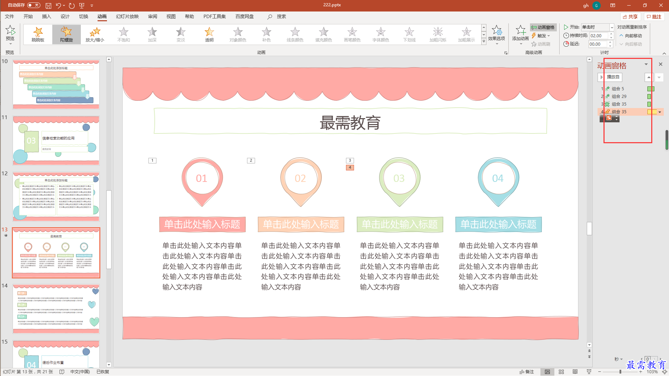The image size is (669, 376).
Task: Apply the 加粗闪烁 bold flash animation
Action: (x=438, y=34)
